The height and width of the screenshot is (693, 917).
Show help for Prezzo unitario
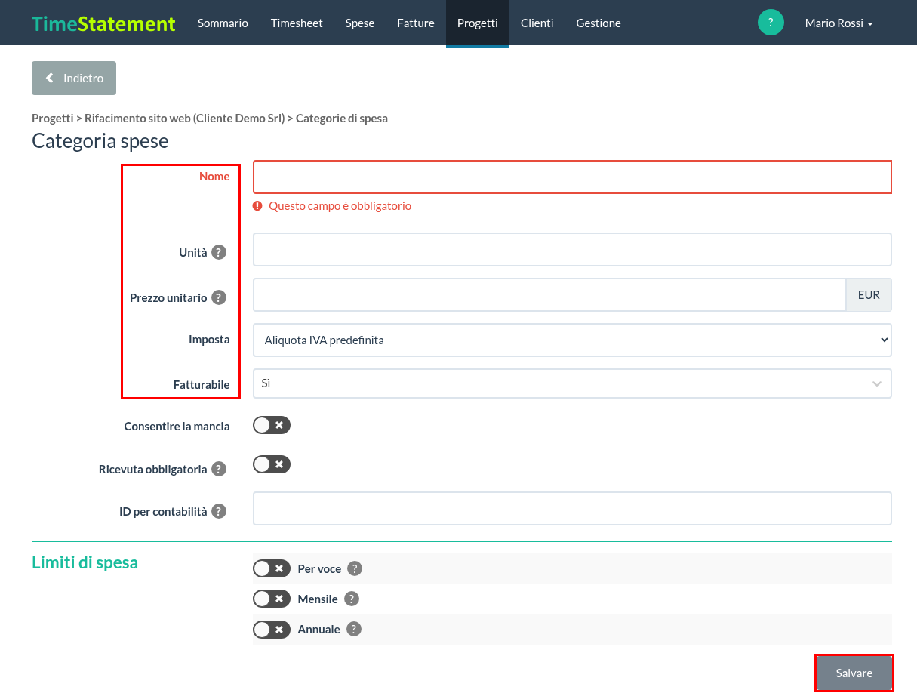coord(219,297)
